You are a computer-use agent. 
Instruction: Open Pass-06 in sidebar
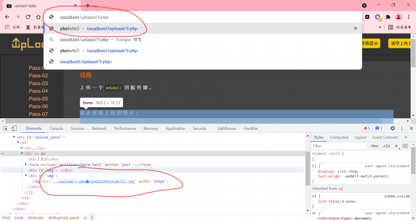39,107
